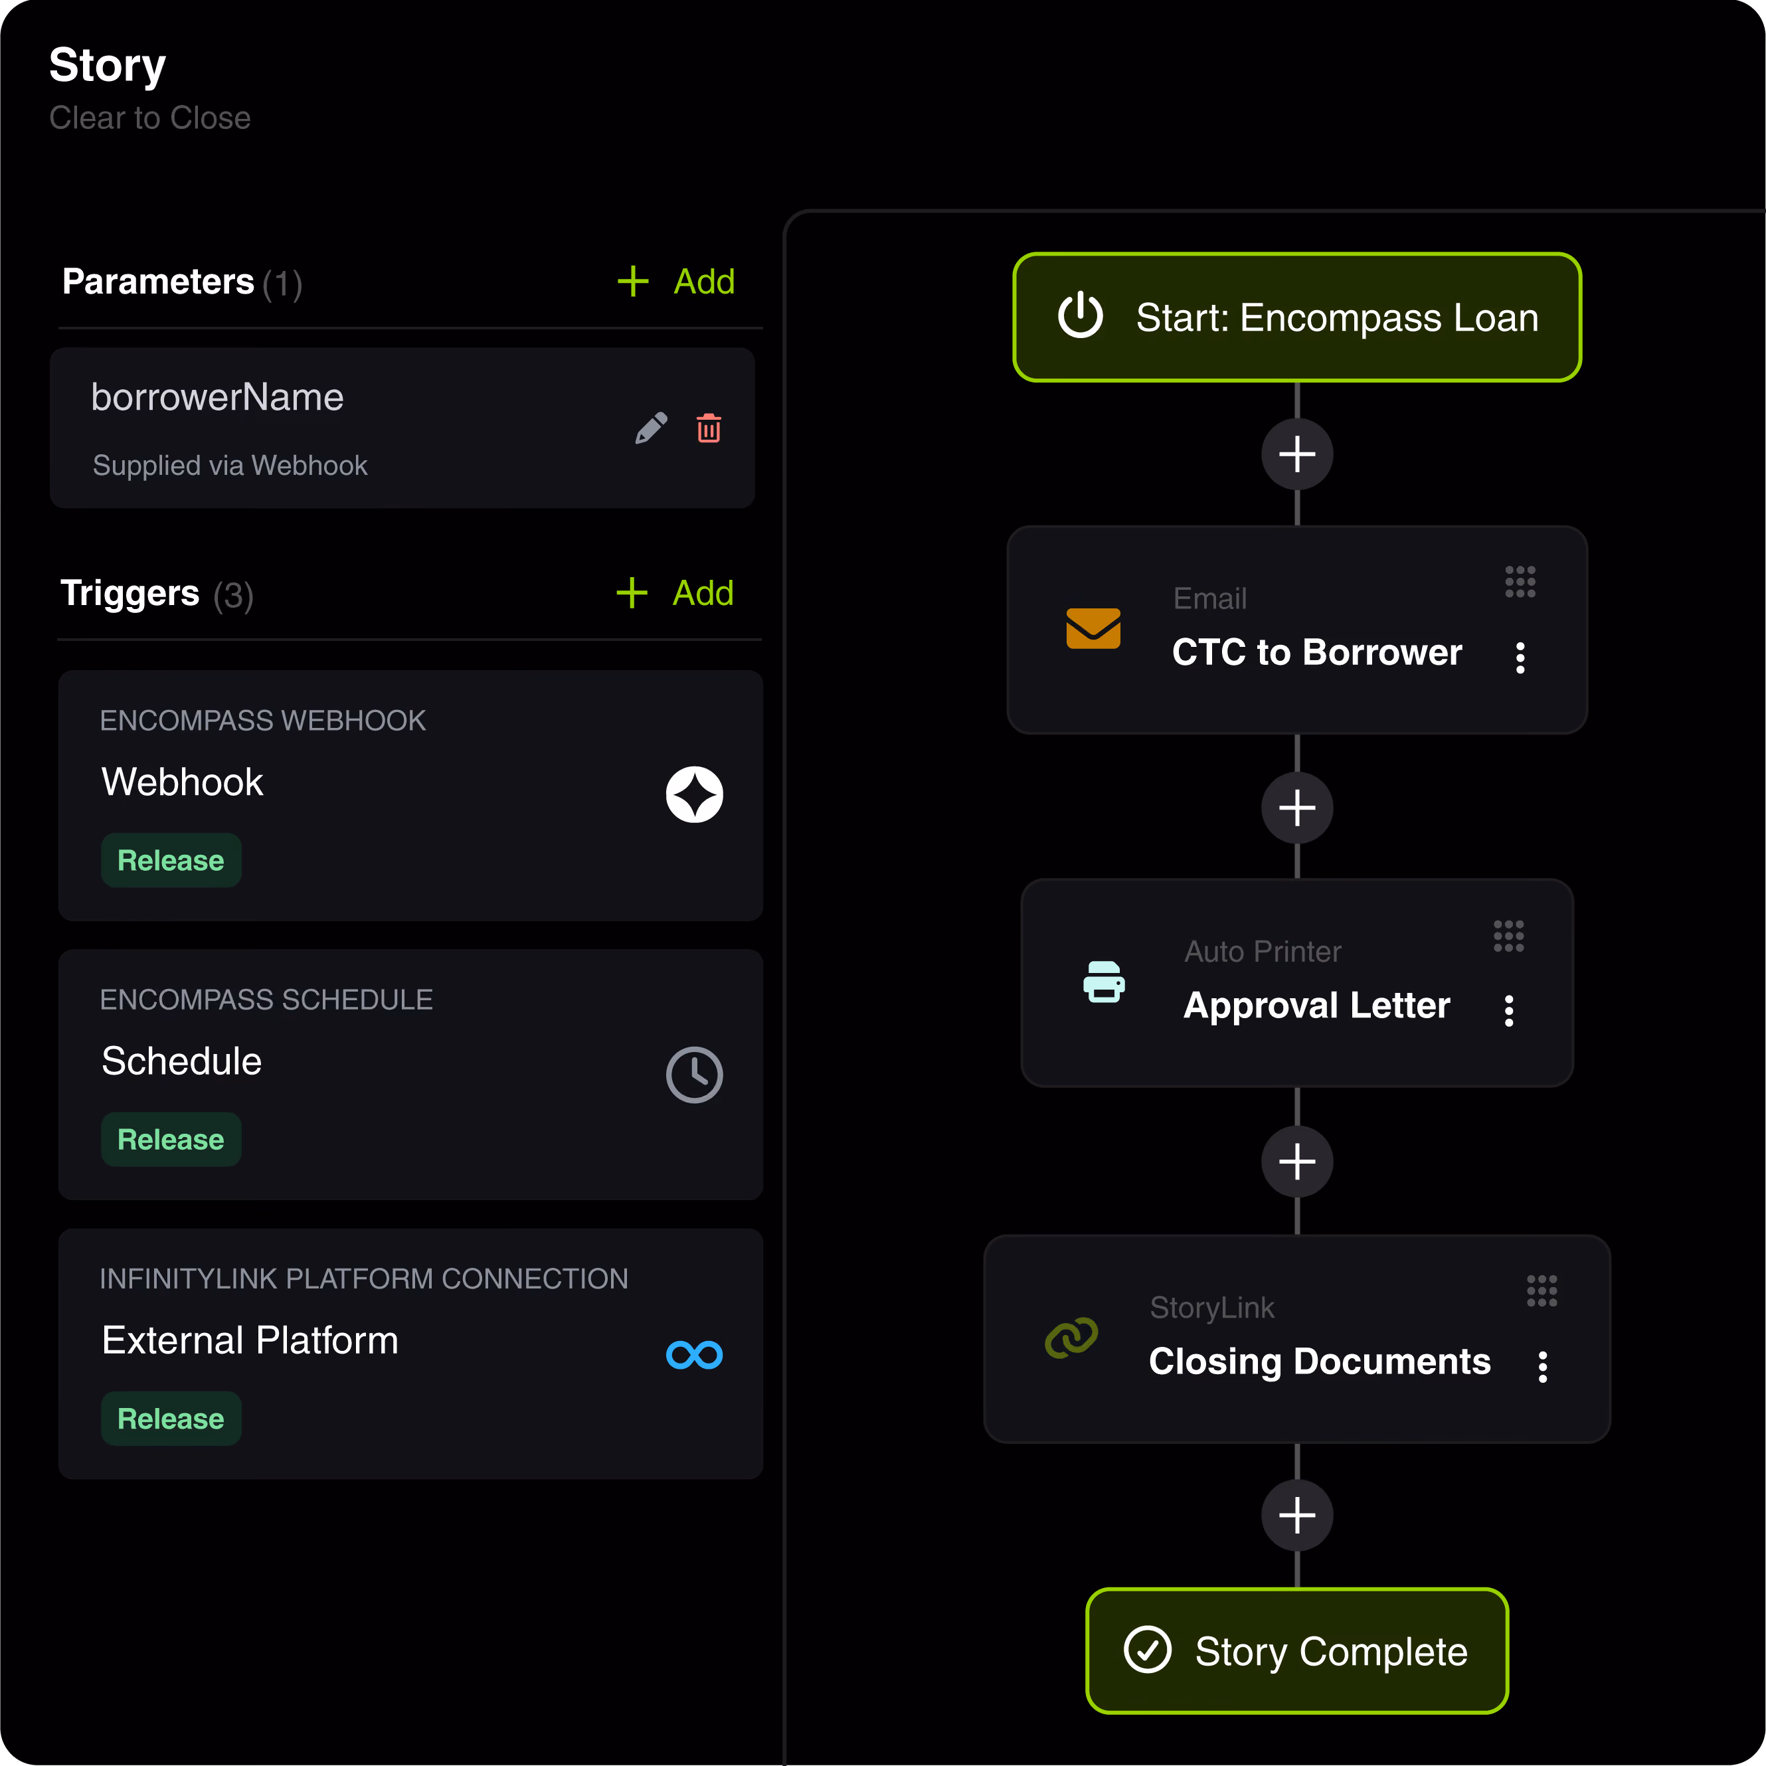Click ENCOMPASS SCHEDULE label

(x=267, y=1000)
